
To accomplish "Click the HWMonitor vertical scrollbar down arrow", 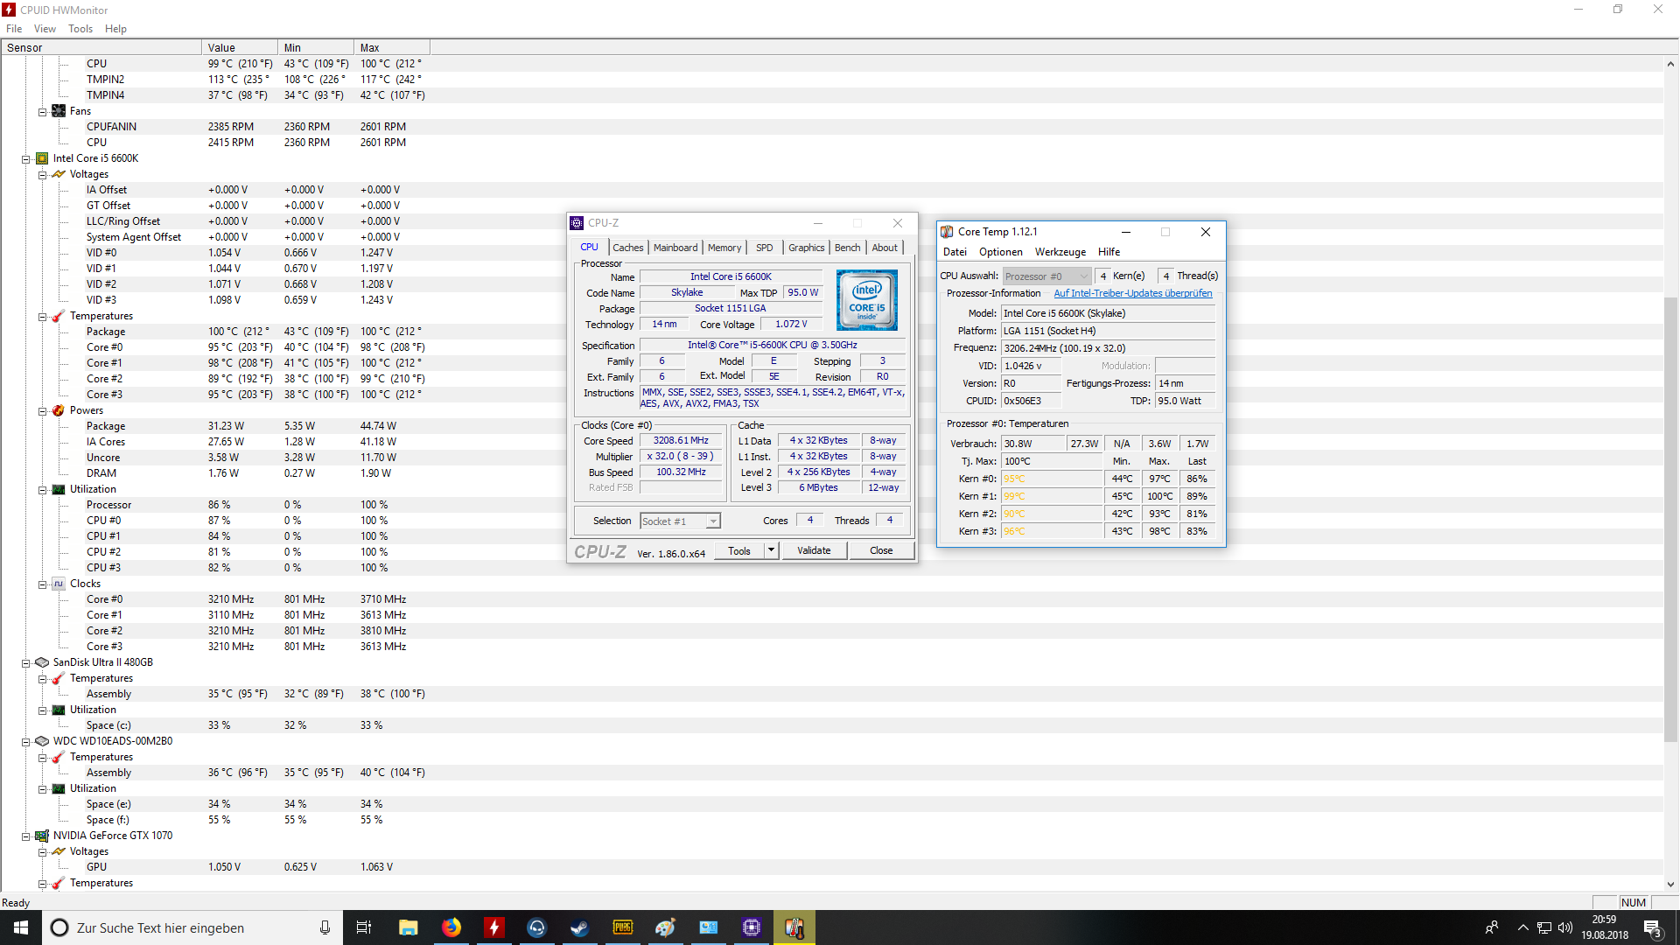I will click(x=1670, y=885).
